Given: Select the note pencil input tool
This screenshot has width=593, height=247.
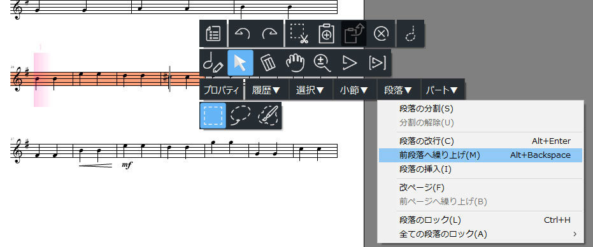Looking at the screenshot, I should point(213,63).
